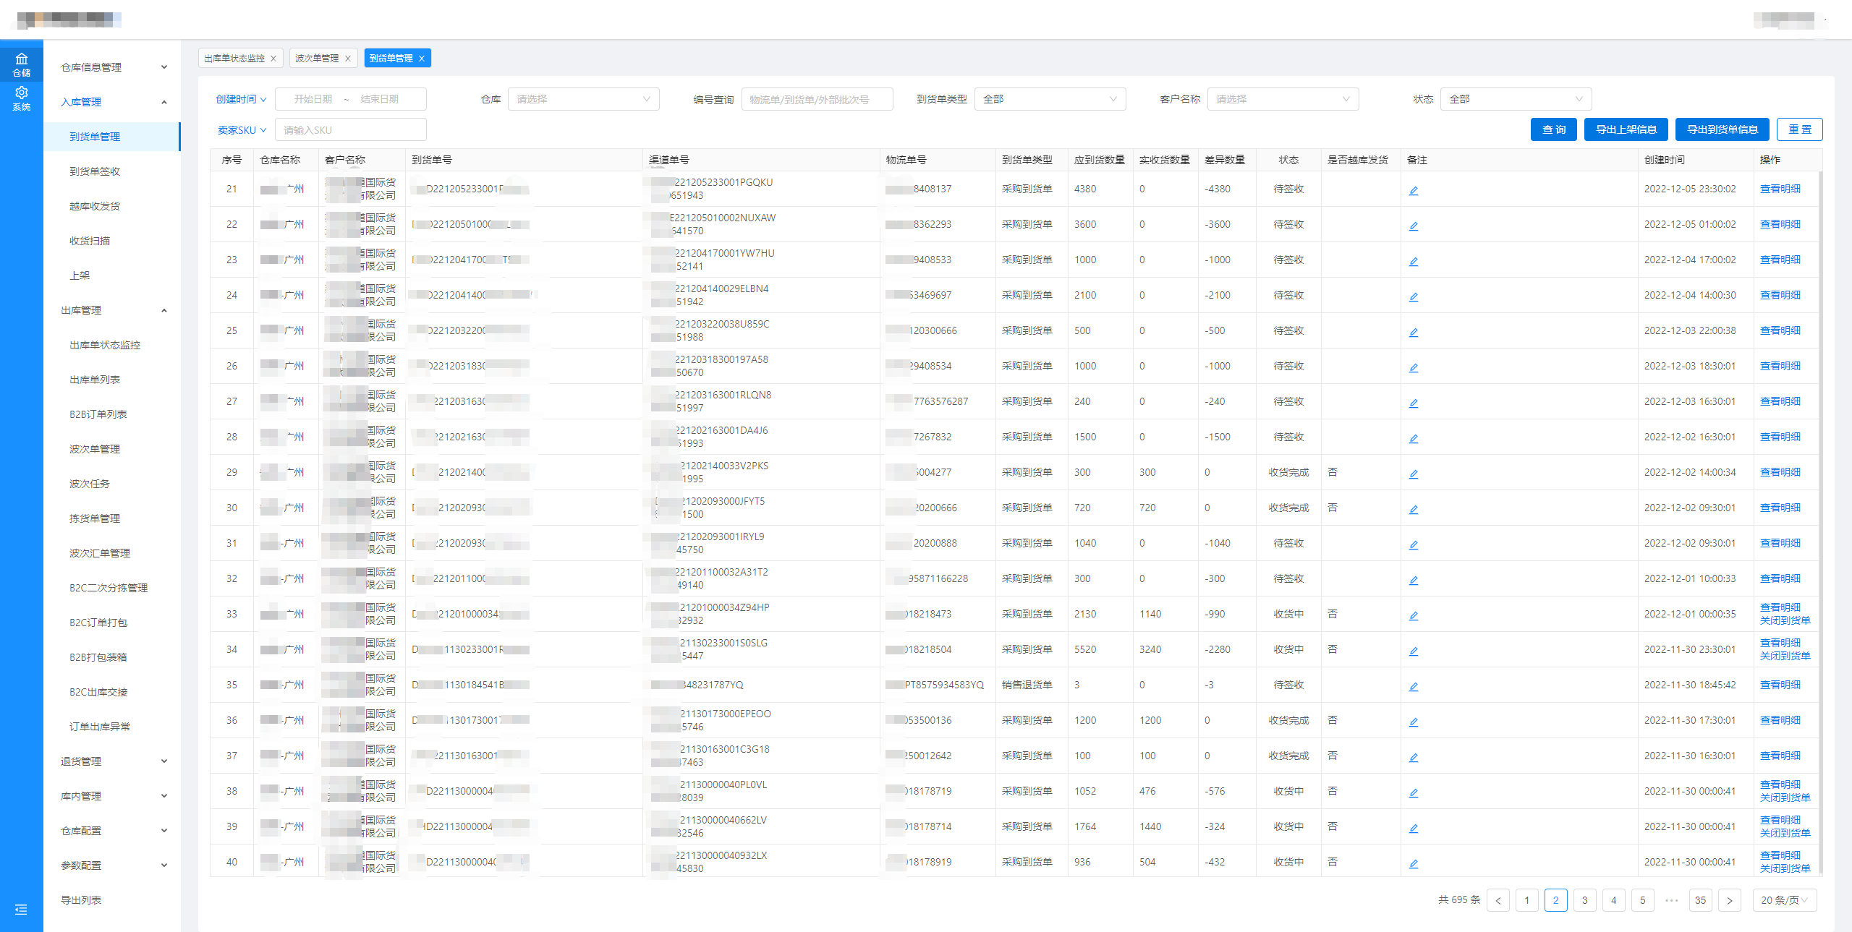The image size is (1852, 932).
Task: Edit remark pencil icon in row 29
Action: coord(1414,474)
